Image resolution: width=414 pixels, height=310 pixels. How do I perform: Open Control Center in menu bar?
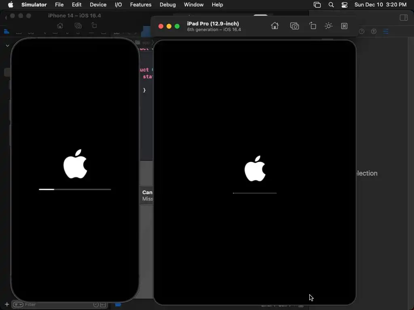pyautogui.click(x=344, y=5)
